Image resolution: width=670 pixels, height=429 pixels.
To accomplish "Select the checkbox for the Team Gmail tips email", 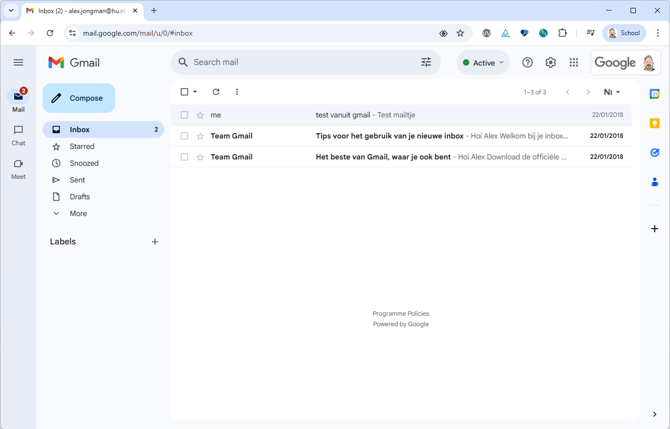I will [x=184, y=135].
